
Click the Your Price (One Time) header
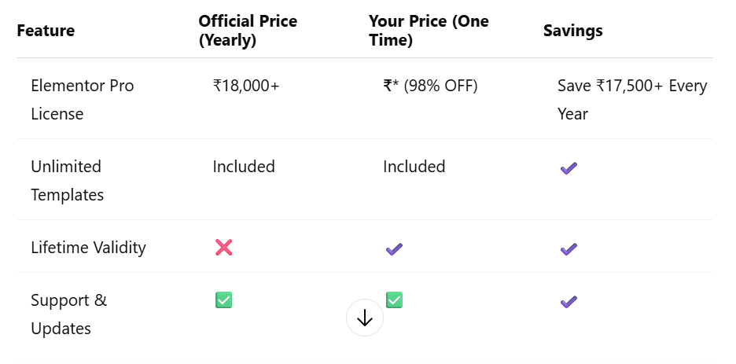tap(429, 31)
